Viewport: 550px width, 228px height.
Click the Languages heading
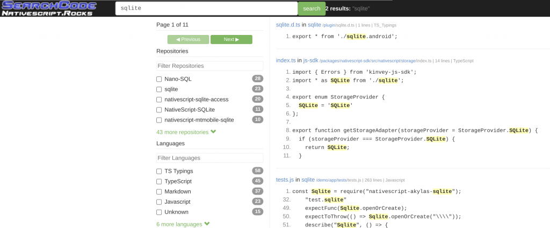[x=170, y=144]
